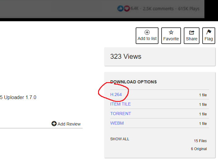
Task: Click the 1 file count beside H.264
Action: (203, 95)
